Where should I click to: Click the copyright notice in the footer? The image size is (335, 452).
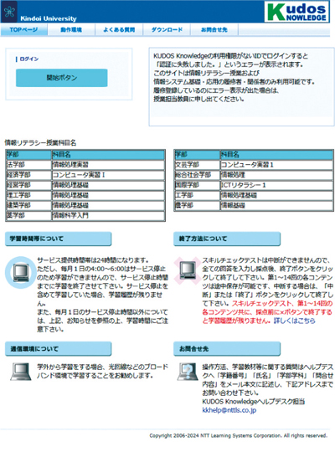click(239, 435)
